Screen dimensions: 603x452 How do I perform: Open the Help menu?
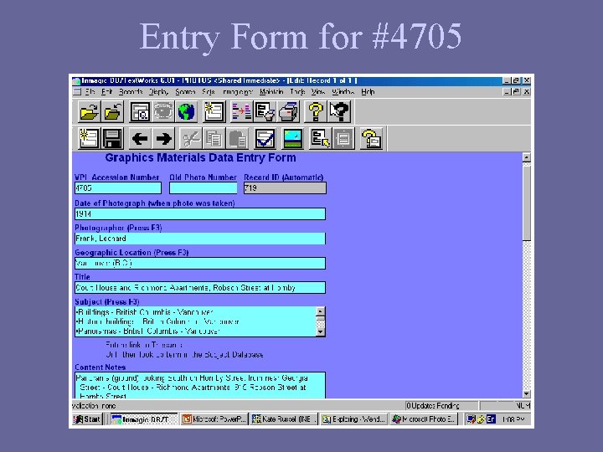[x=368, y=92]
